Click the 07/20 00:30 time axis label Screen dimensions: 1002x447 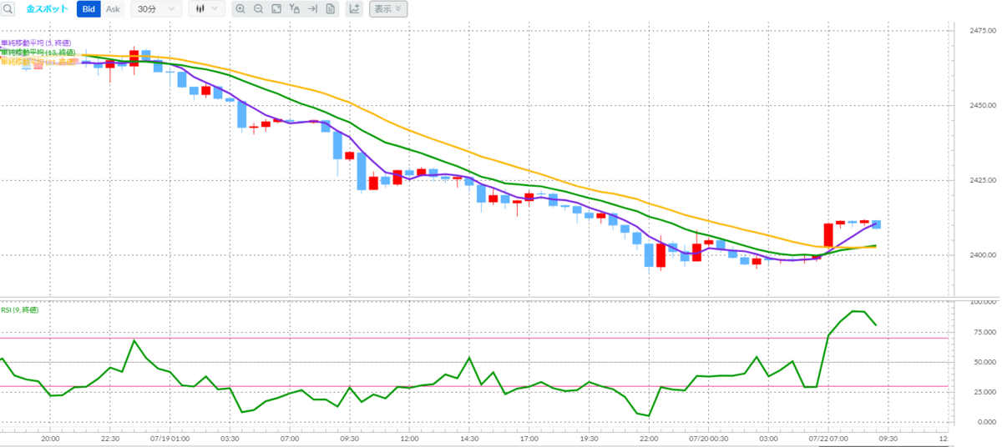pos(709,438)
